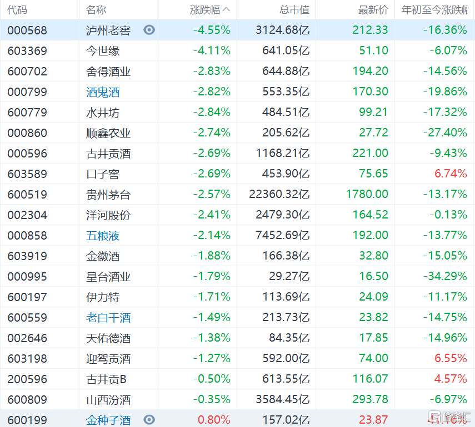Select the 古井贡酒 stock name
The height and width of the screenshot is (427, 475).
108,154
